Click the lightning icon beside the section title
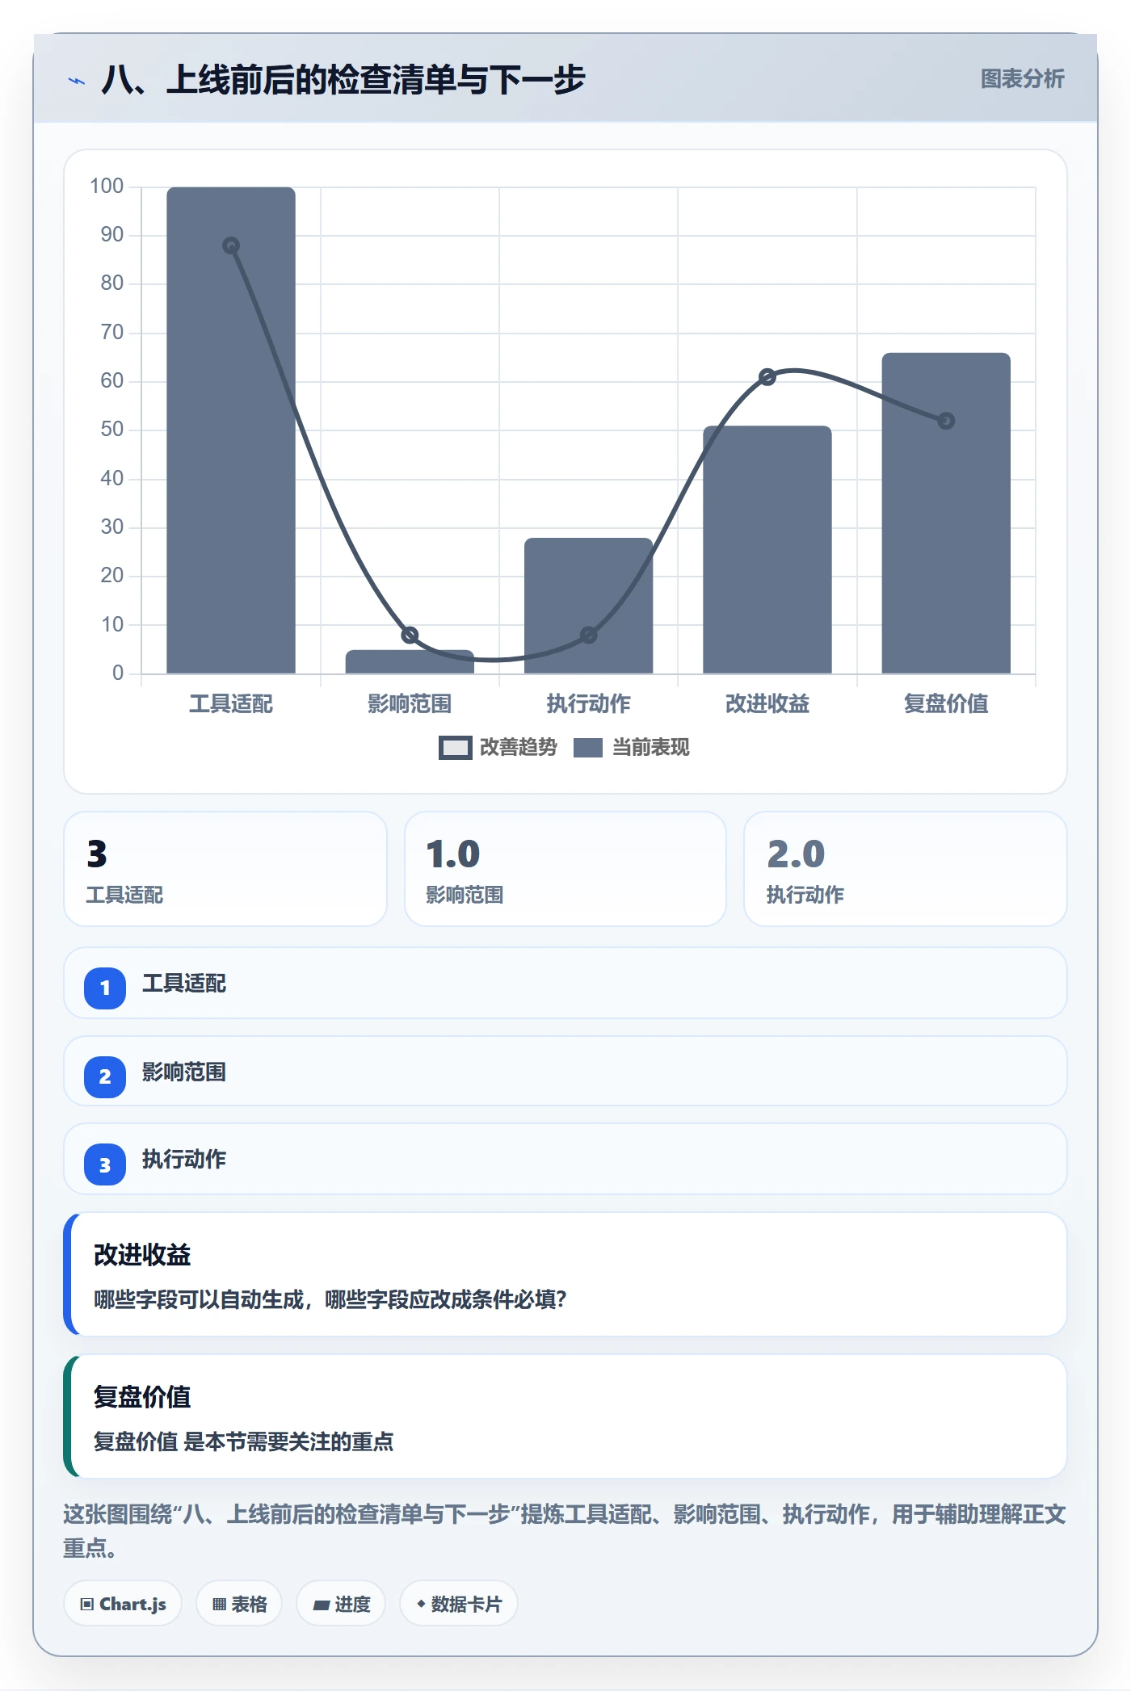The width and height of the screenshot is (1131, 1691). pyautogui.click(x=77, y=81)
